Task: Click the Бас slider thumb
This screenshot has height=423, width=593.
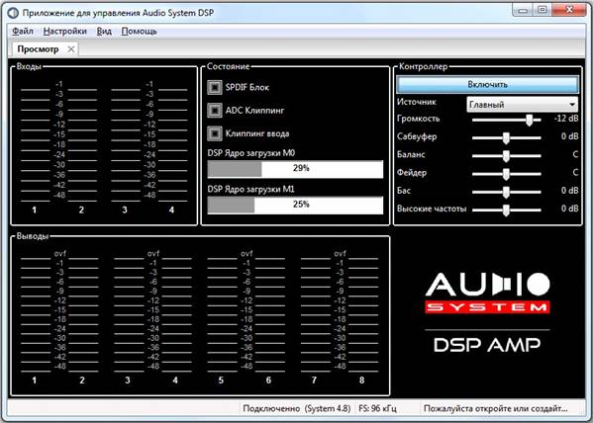Action: click(x=506, y=193)
